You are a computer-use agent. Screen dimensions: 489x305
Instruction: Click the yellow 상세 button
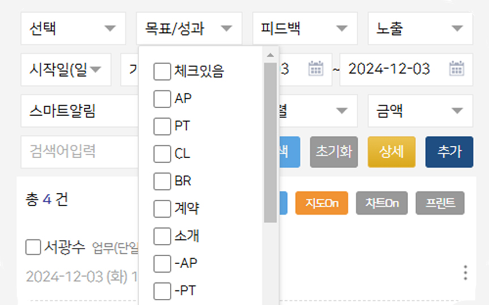point(391,152)
